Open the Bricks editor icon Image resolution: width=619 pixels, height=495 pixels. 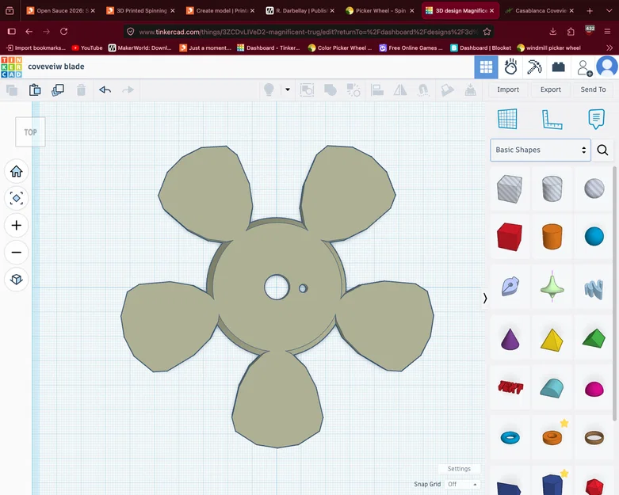click(558, 67)
